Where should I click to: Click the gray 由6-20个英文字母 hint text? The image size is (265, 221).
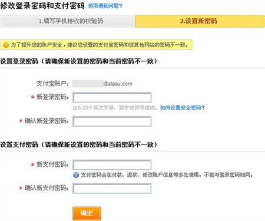tap(115, 108)
